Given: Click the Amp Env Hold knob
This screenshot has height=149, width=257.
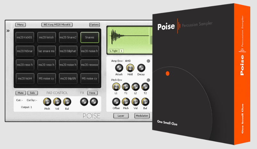Looking at the screenshot, I should click(x=130, y=68).
